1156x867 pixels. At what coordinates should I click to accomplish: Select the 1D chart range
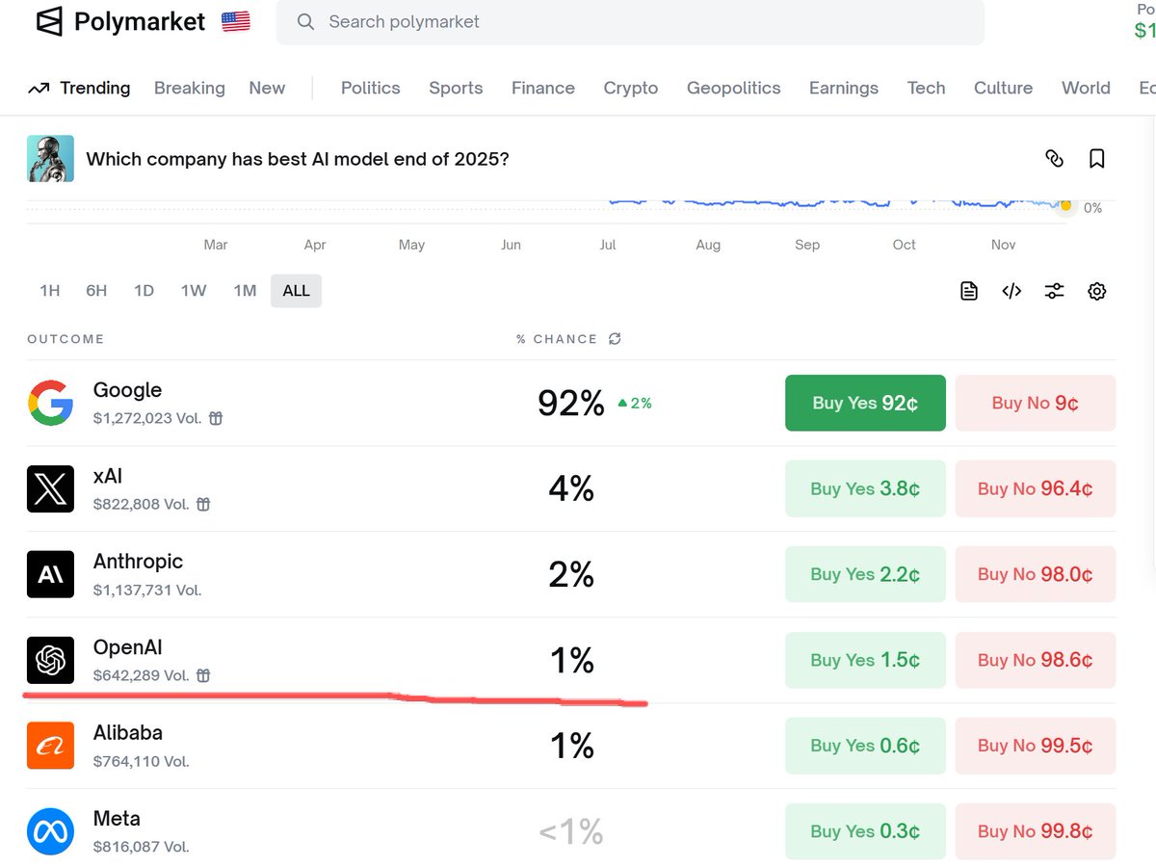coord(144,290)
